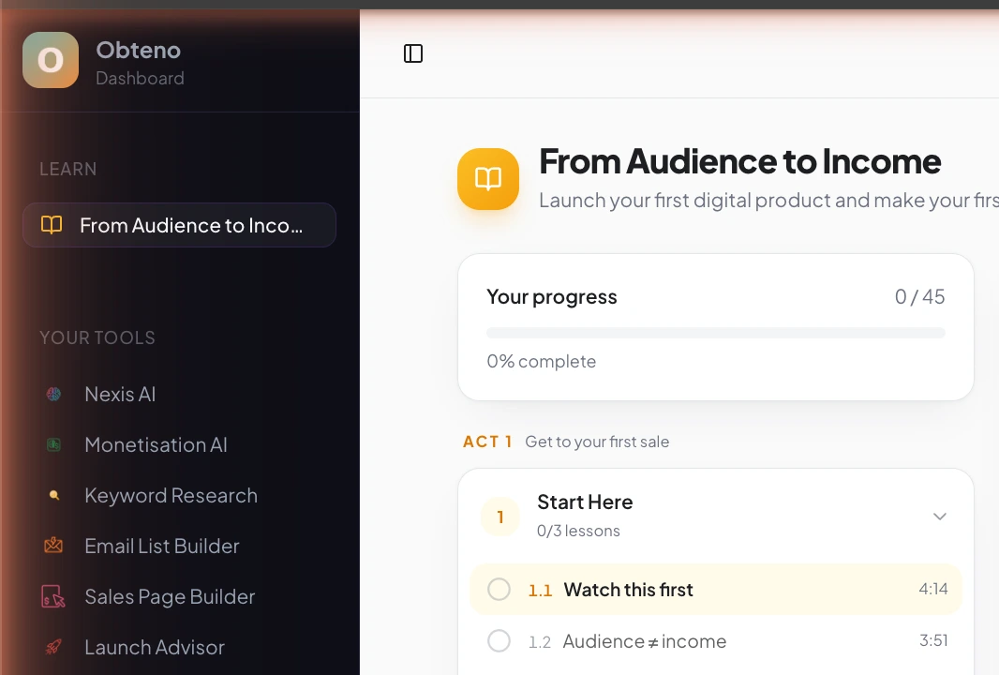Click the Email List Builder envelope icon

click(53, 546)
